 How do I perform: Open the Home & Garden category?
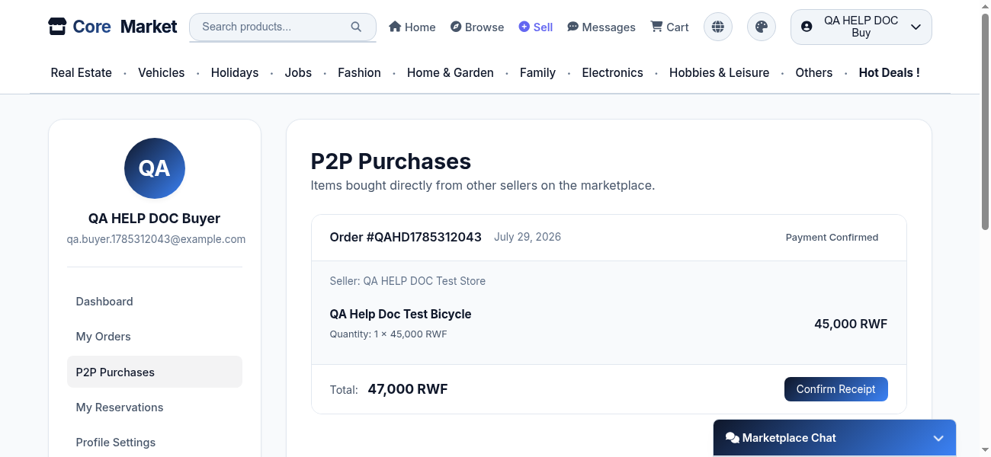coord(451,72)
